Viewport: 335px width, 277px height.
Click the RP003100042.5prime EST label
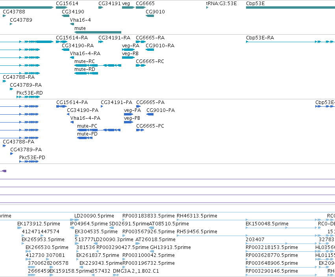point(148,255)
